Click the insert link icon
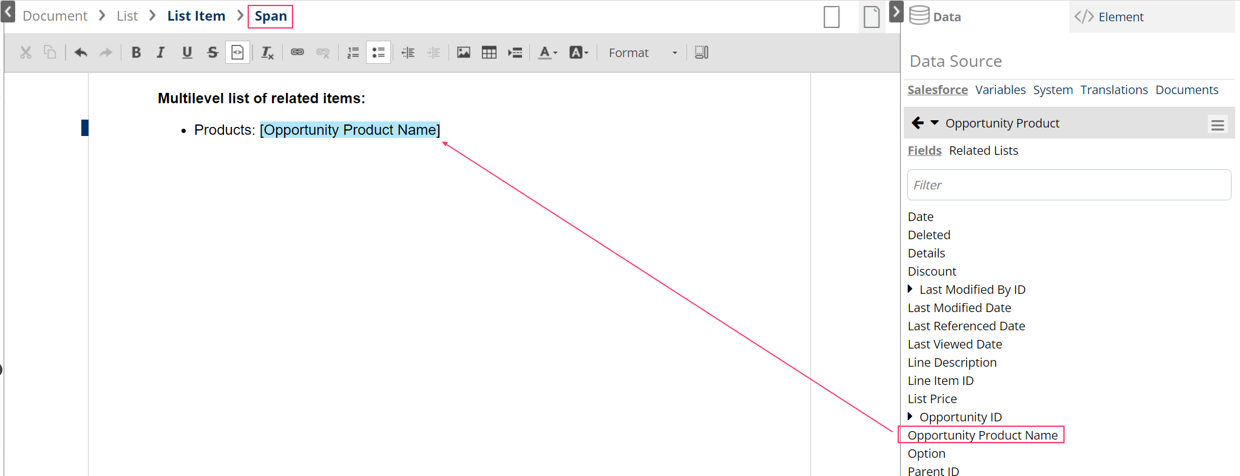The image size is (1240, 476). point(297,53)
